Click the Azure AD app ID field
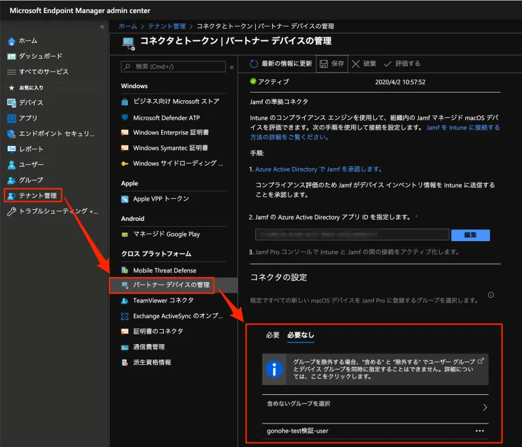Image resolution: width=522 pixels, height=447 pixels. [x=352, y=235]
